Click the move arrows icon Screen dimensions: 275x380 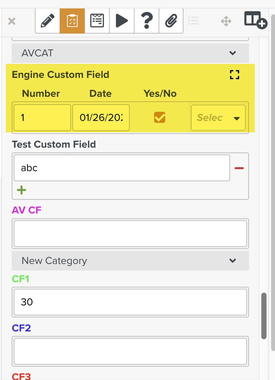(226, 22)
